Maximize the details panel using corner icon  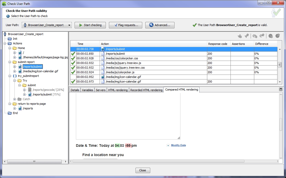click(x=281, y=89)
